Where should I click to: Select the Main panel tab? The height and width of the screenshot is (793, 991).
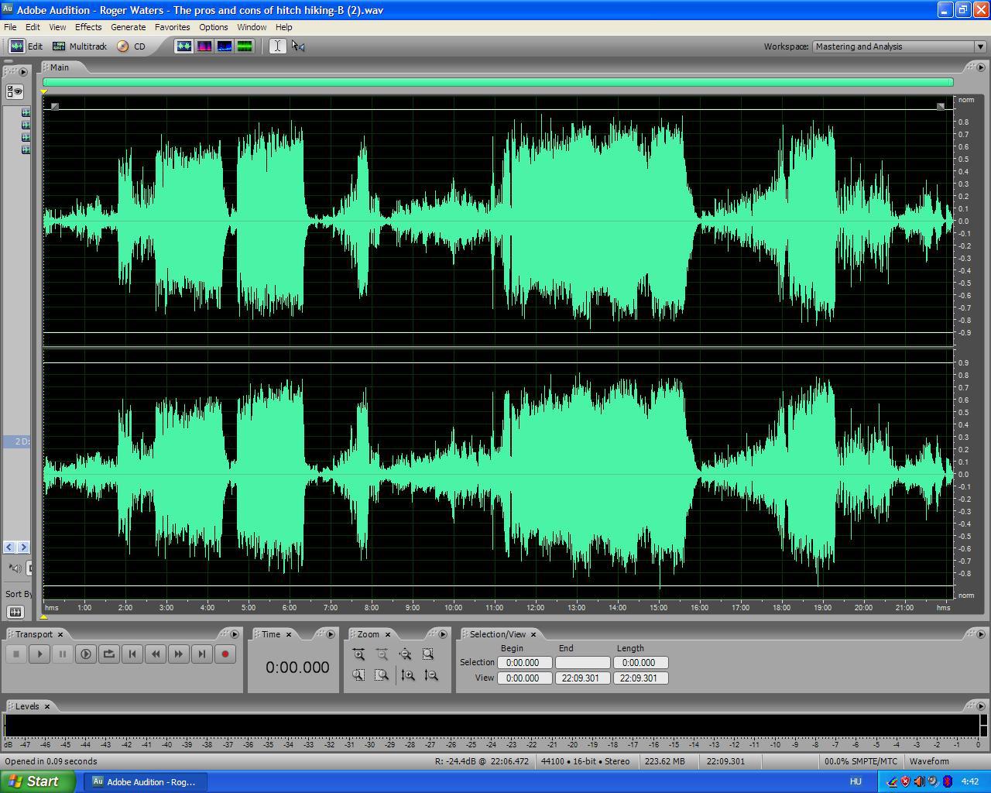59,67
